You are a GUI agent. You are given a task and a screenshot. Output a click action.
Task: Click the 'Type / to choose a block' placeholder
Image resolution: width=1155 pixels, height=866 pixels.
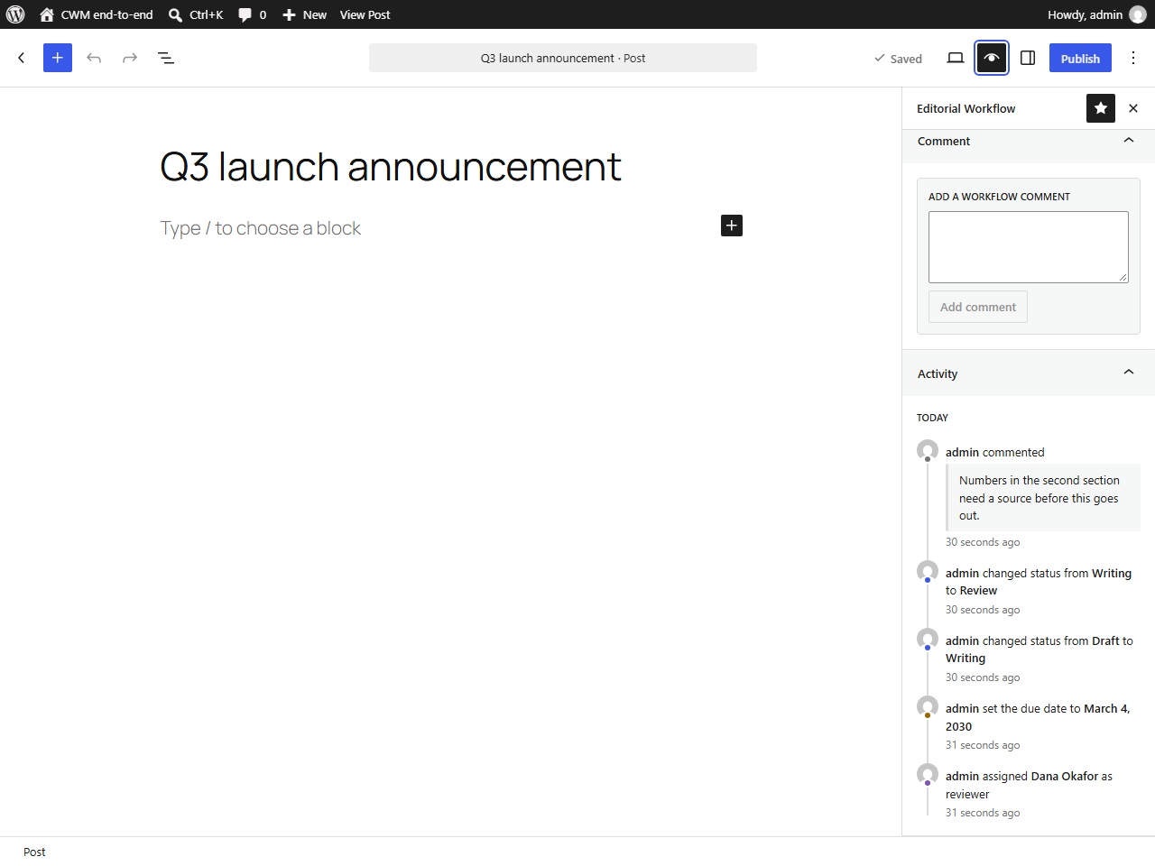pos(261,228)
